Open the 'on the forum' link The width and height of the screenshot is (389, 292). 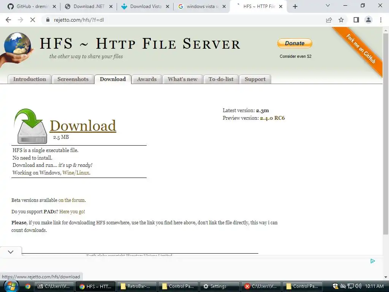72,200
